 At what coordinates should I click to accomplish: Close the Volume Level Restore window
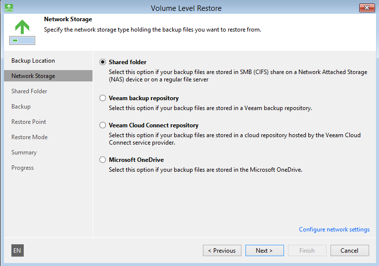coord(367,8)
